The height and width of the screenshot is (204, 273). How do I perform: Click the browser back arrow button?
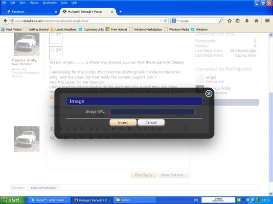coord(6,21)
